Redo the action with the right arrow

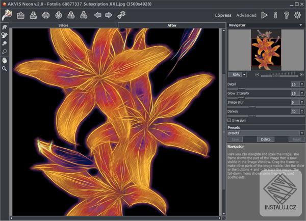(109, 15)
